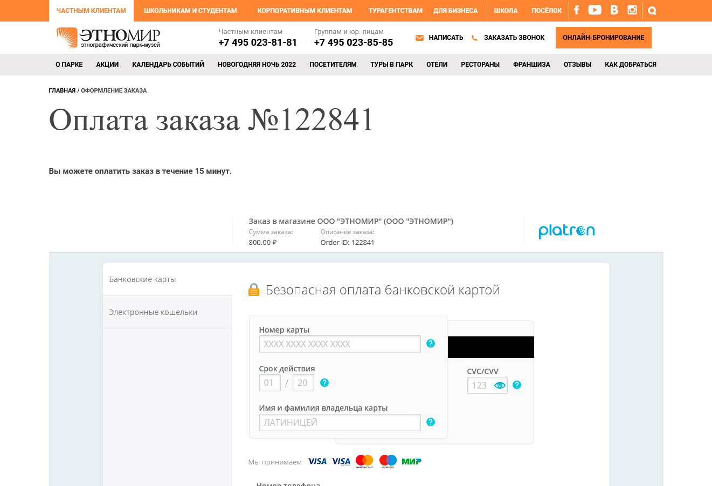Click the first blue VISA logo
This screenshot has width=712, height=486.
pos(317,461)
